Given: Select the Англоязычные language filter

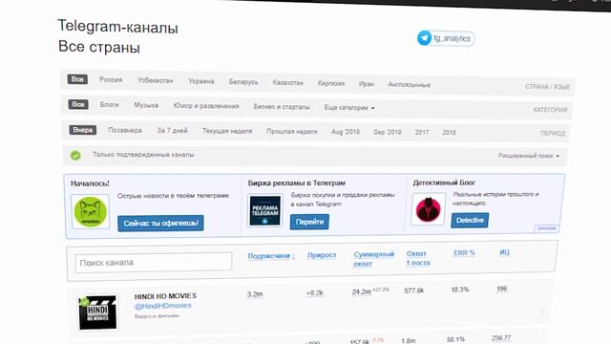Looking at the screenshot, I should click(x=410, y=85).
